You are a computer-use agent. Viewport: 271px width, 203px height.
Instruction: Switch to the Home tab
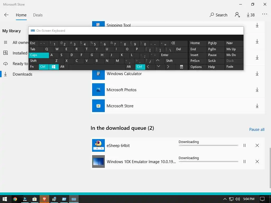pos(21,15)
